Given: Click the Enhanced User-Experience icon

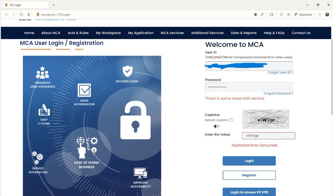Looking at the screenshot, I should (x=42, y=72).
